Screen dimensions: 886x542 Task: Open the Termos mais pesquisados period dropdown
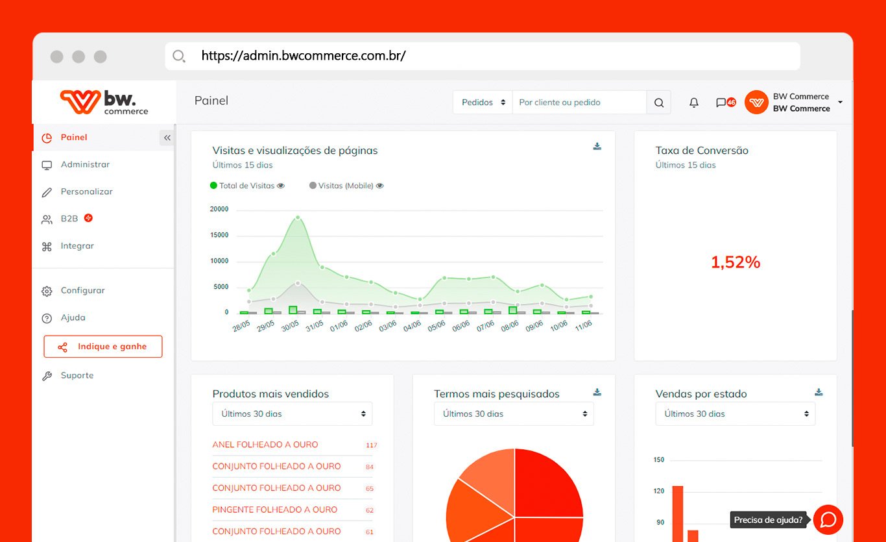click(514, 414)
